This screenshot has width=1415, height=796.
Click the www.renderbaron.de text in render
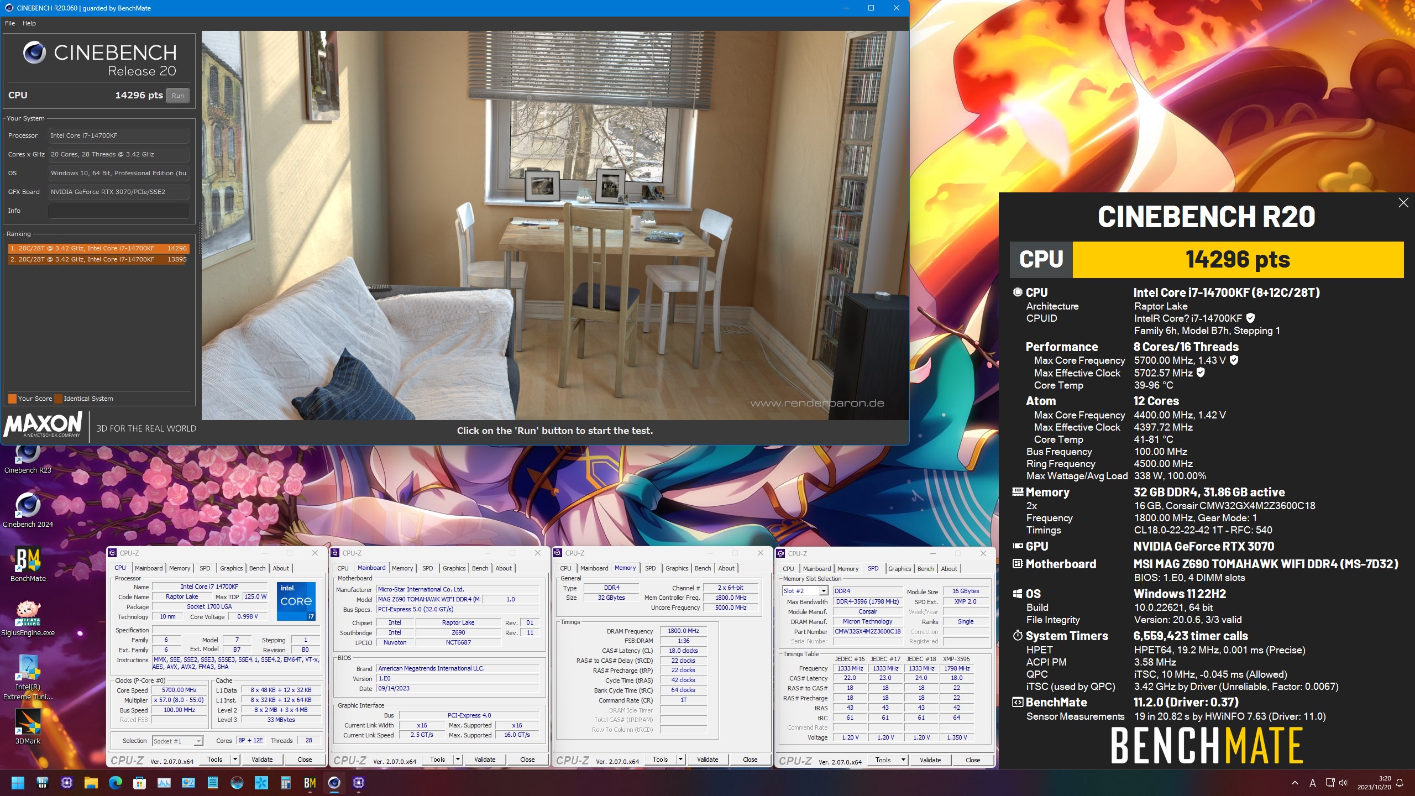coord(817,403)
